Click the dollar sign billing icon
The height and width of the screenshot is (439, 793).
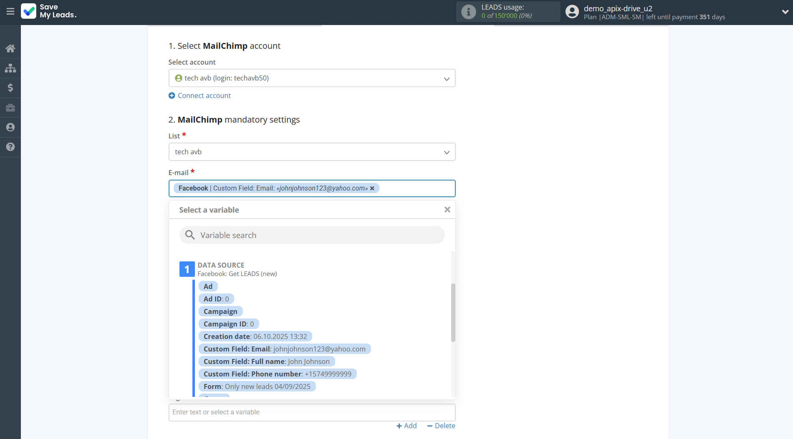point(10,88)
